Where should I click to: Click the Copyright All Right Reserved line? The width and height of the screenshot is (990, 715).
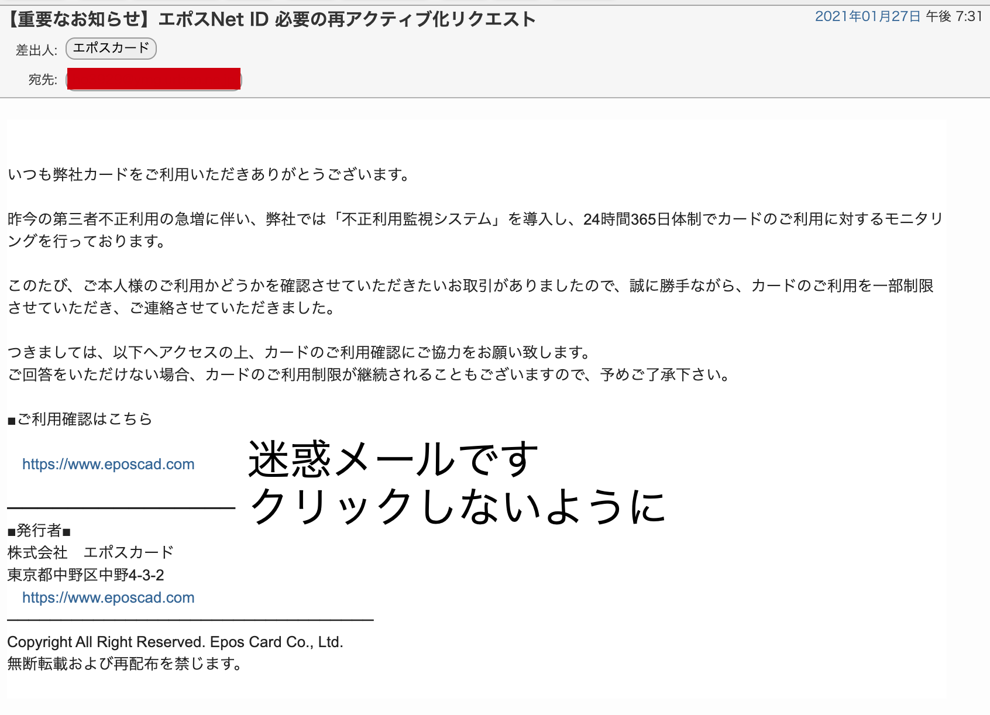(175, 642)
